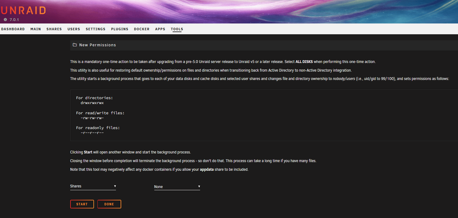The height and width of the screenshot is (218, 458).
Task: Switch to the Shares tab
Action: [x=54, y=29]
